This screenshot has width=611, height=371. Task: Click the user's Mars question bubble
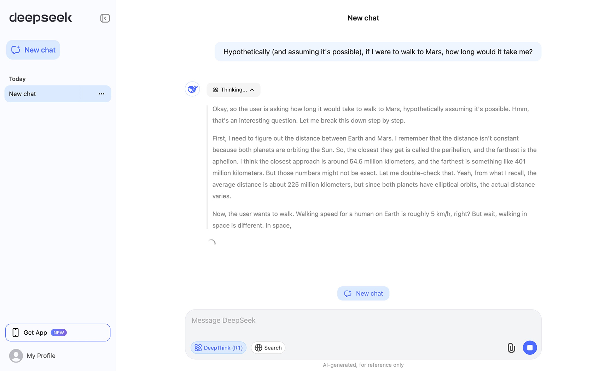pyautogui.click(x=378, y=52)
